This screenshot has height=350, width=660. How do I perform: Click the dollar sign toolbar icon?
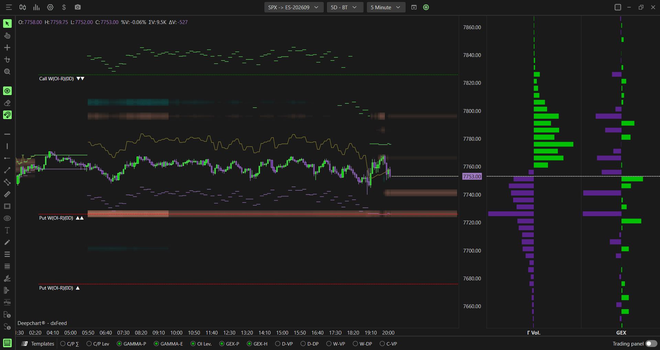coord(64,7)
